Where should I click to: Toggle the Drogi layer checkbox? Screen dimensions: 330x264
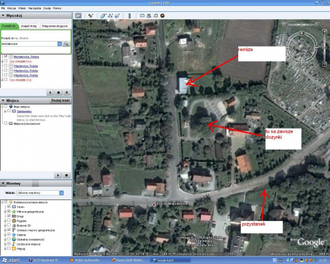coord(9,216)
